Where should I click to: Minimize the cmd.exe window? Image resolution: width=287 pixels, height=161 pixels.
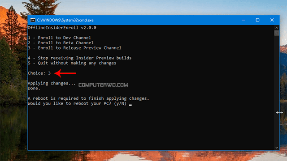point(243,20)
